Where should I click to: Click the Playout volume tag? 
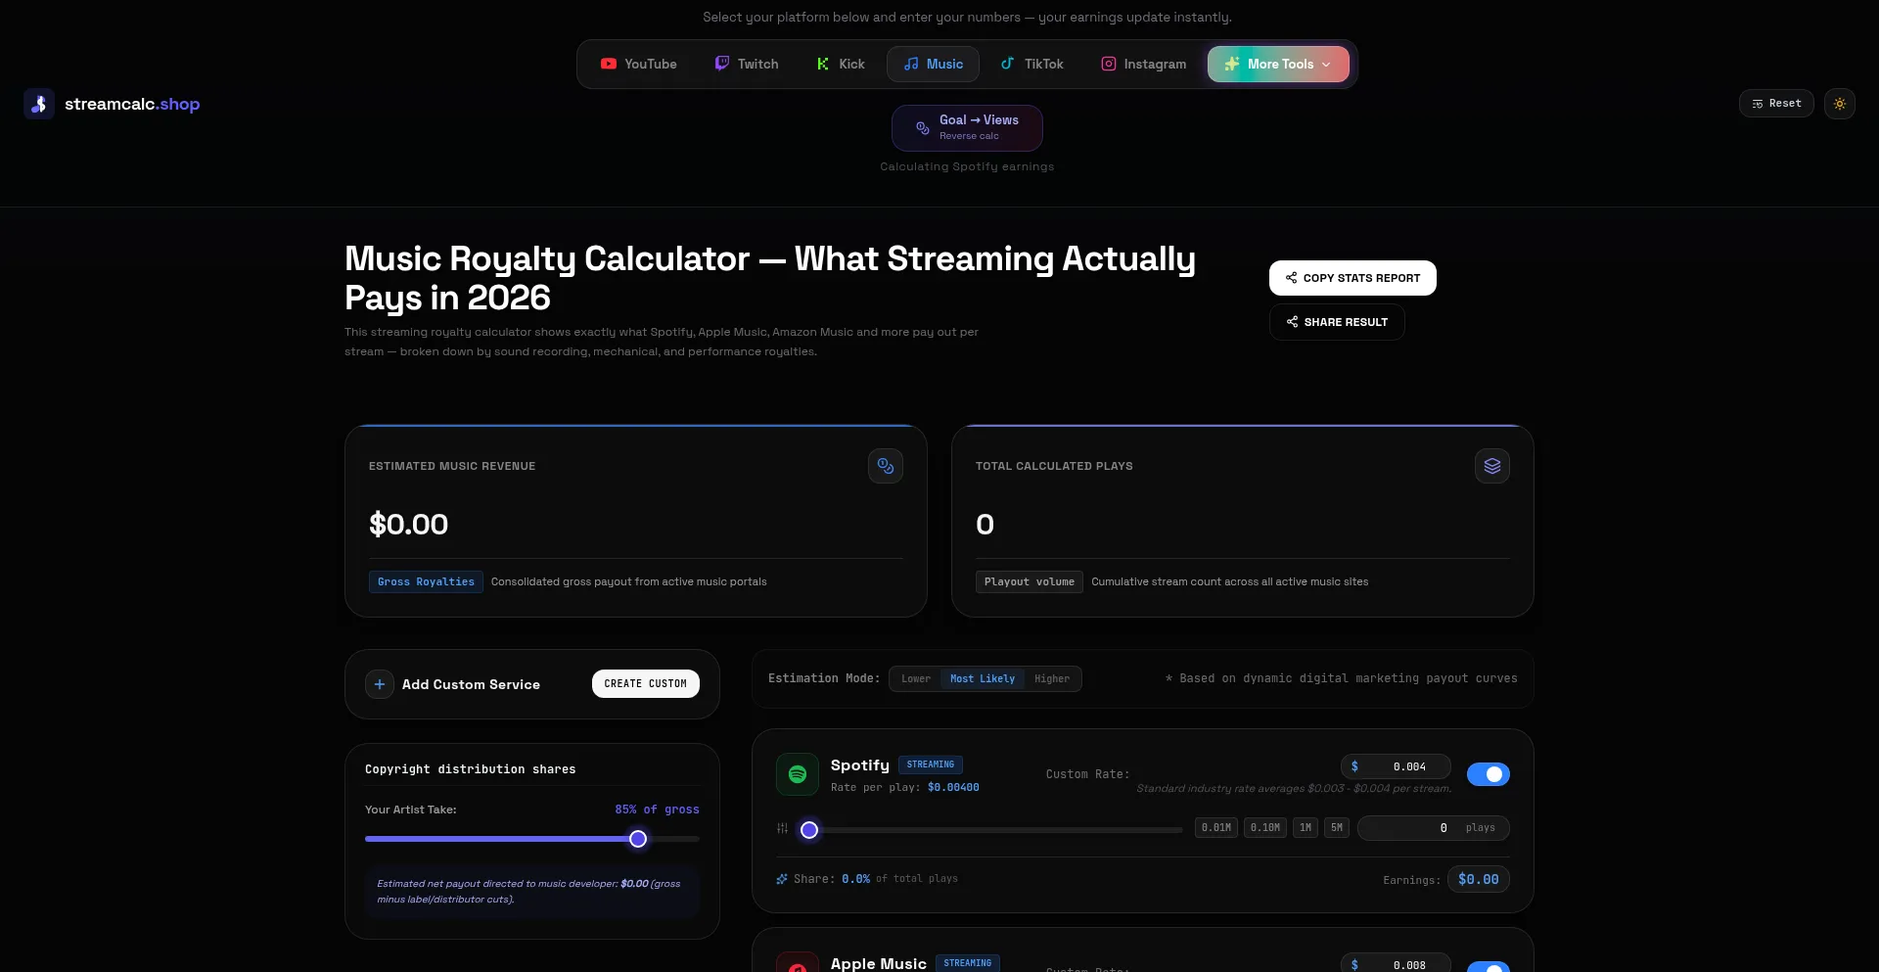1030,582
